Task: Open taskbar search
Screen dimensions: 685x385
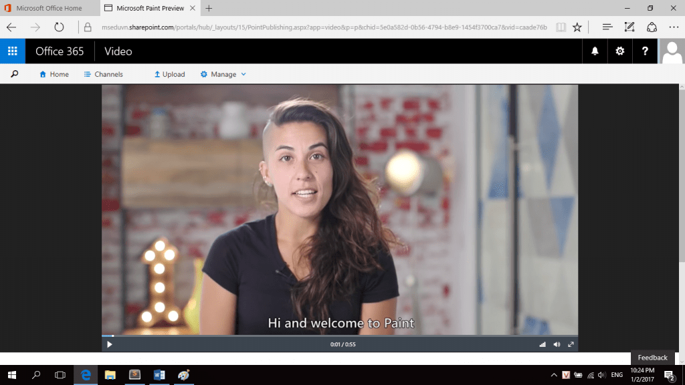Action: (36, 375)
